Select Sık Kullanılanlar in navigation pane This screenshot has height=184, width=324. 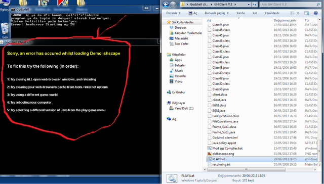(x=183, y=22)
